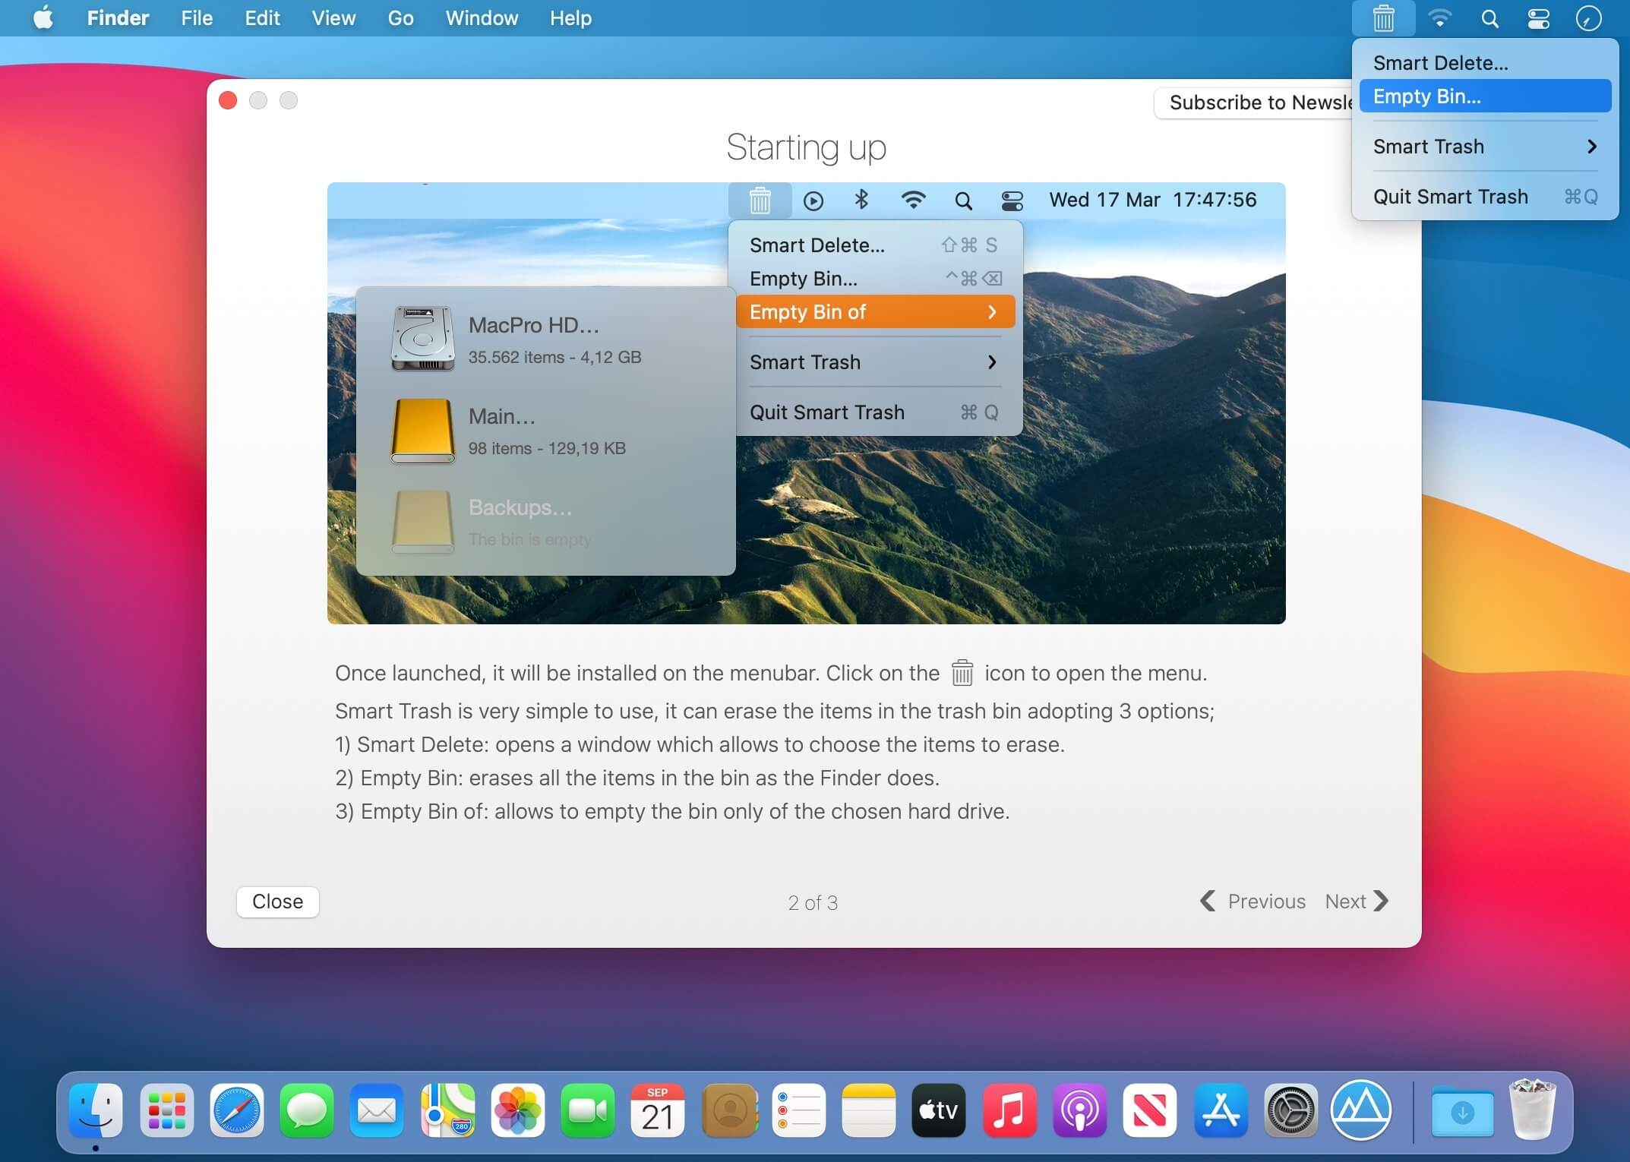Open the File menu
Viewport: 1630px width, 1162px height.
(x=197, y=18)
